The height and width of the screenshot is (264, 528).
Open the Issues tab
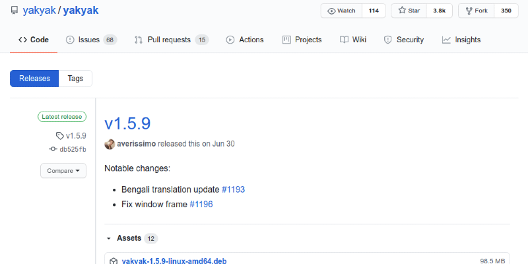click(88, 40)
